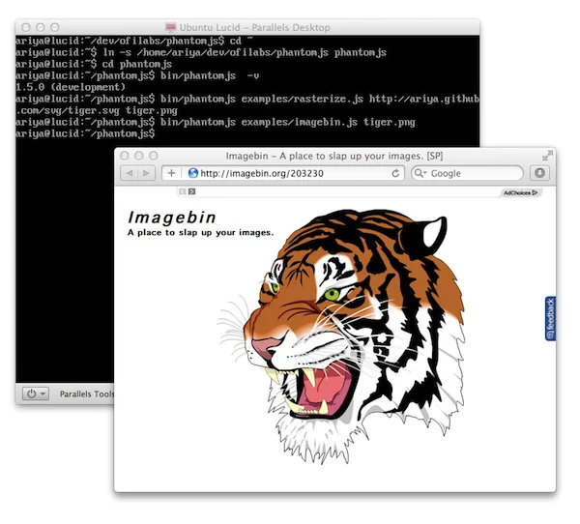Viewport: 580px width, 524px height.
Task: Minimize the Ubuntu Lucid Parallels window
Action: [41, 27]
